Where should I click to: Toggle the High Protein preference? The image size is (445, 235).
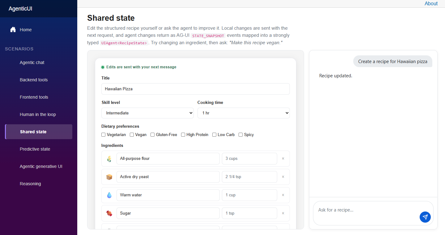tap(183, 135)
